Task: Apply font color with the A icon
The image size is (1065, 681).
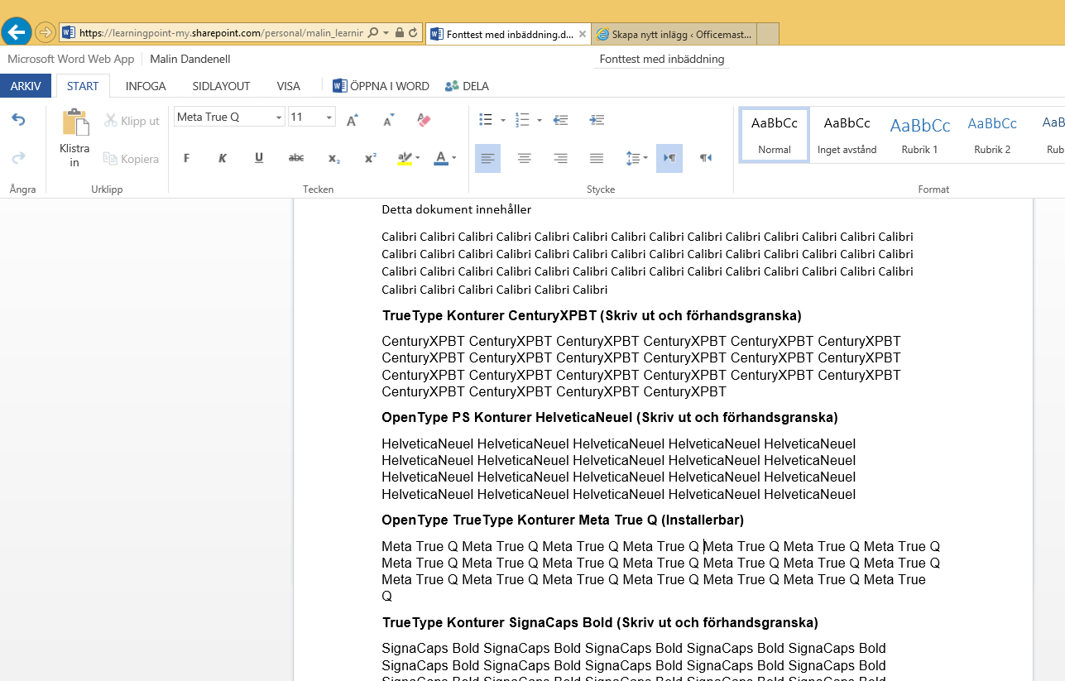Action: coord(441,158)
